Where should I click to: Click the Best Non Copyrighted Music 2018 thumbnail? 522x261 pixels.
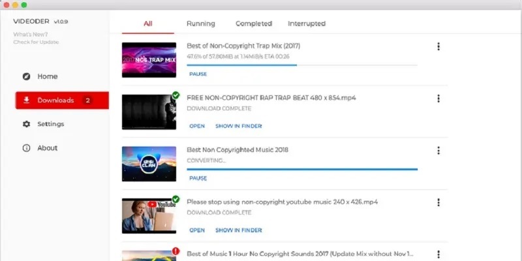149,164
